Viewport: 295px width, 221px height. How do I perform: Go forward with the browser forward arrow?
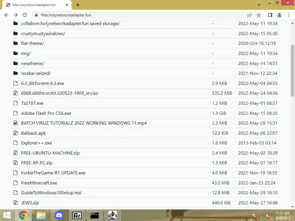tap(16, 15)
